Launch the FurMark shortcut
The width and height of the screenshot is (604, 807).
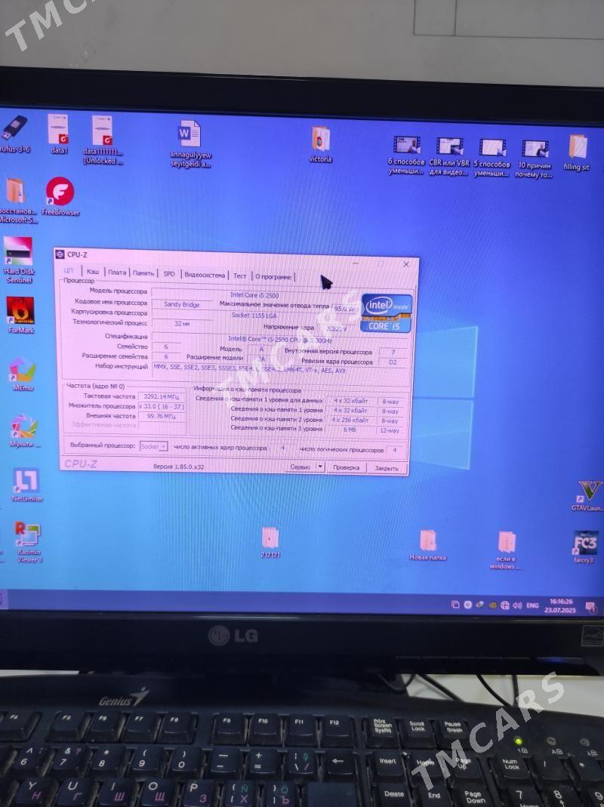point(20,315)
